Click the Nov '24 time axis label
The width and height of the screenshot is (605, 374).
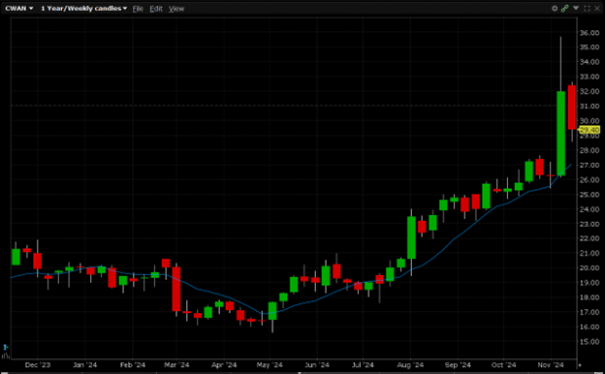click(x=551, y=364)
